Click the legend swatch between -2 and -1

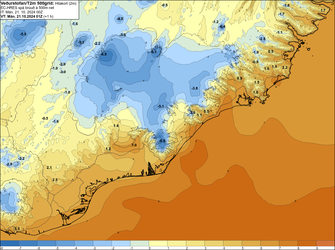click(x=121, y=243)
